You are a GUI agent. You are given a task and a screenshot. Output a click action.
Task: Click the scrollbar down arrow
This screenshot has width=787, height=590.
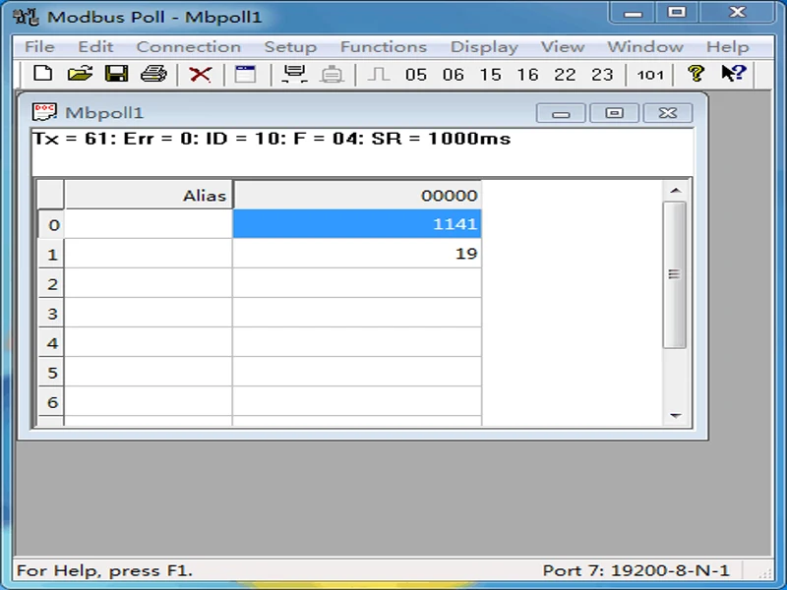(675, 415)
